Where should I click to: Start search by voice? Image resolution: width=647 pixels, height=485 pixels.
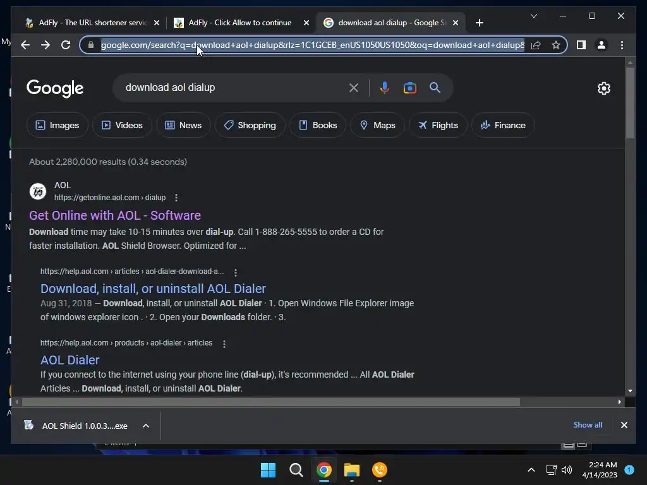coord(385,87)
